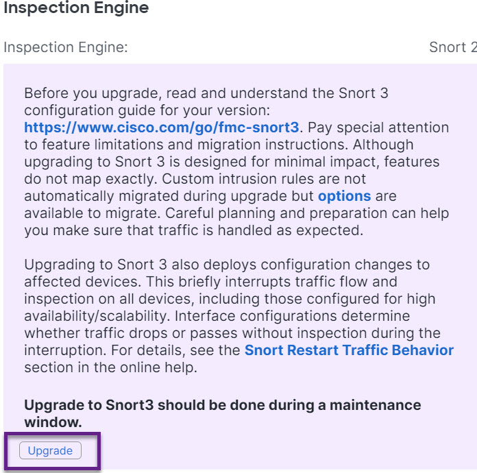Click empty lavender area right of Upgrade
The height and width of the screenshot is (473, 477).
(x=274, y=450)
